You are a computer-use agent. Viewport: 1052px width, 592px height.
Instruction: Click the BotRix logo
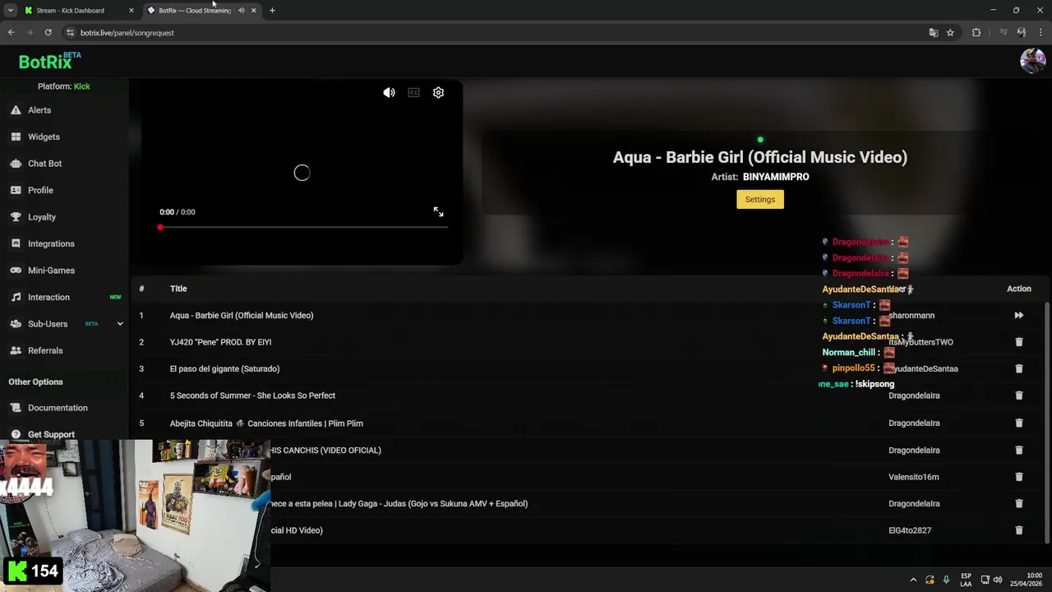(49, 61)
